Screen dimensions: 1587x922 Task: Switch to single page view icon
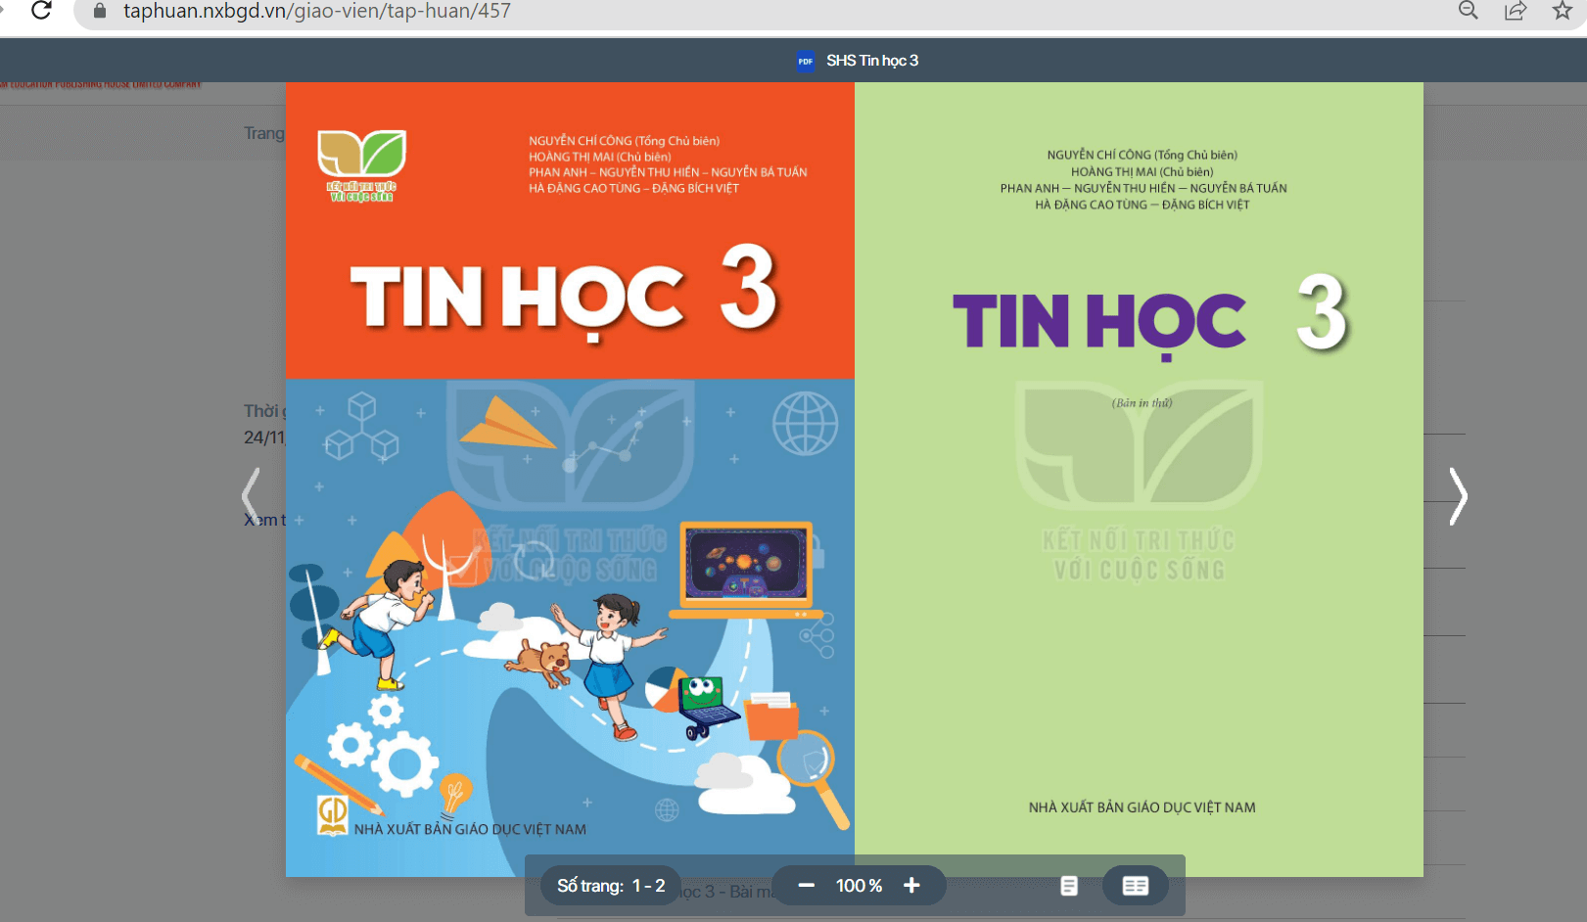tap(1069, 886)
